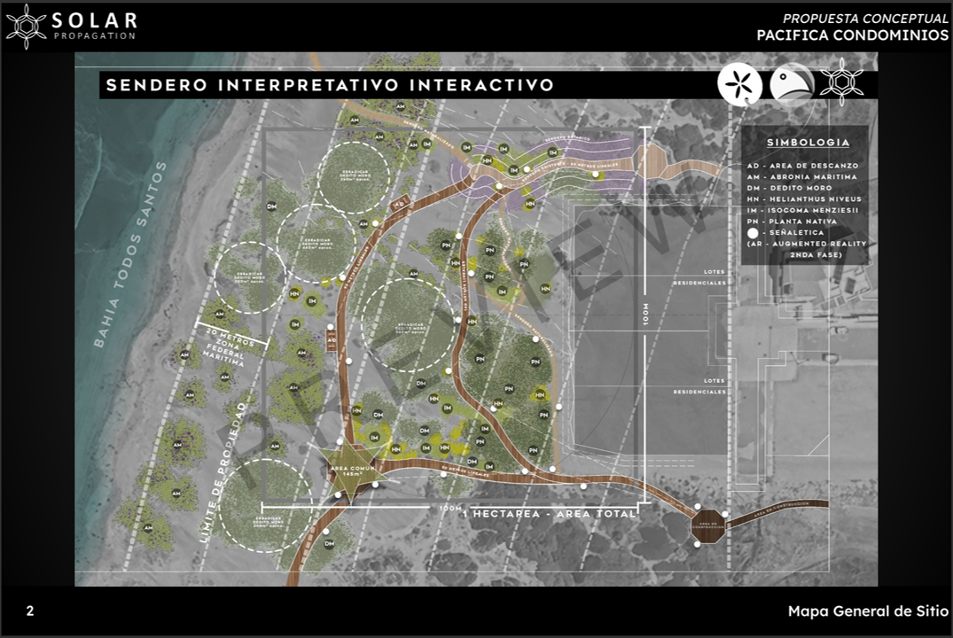Click the slide page number 2
953x638 pixels.
tap(30, 611)
